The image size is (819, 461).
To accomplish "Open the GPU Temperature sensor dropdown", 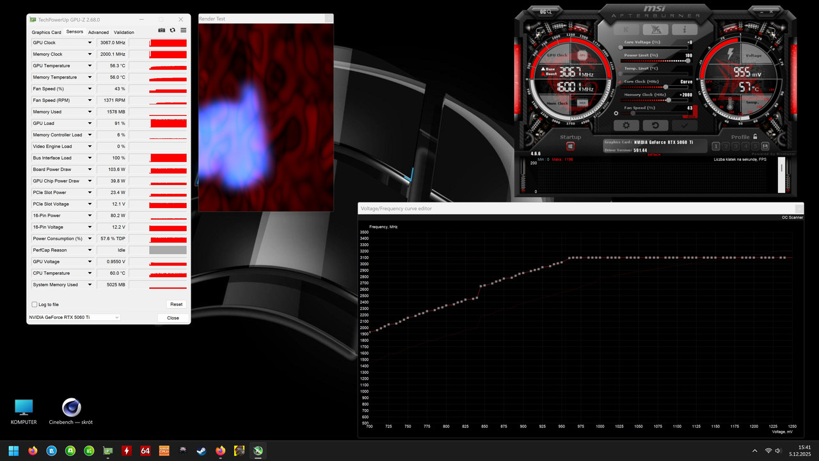I will 90,66.
